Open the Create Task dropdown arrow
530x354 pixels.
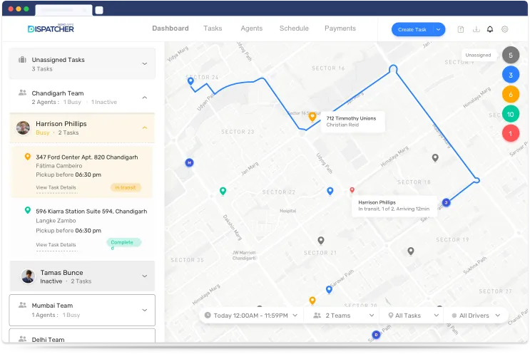(x=439, y=29)
